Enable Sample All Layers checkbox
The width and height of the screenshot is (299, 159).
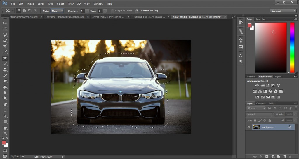112,11
